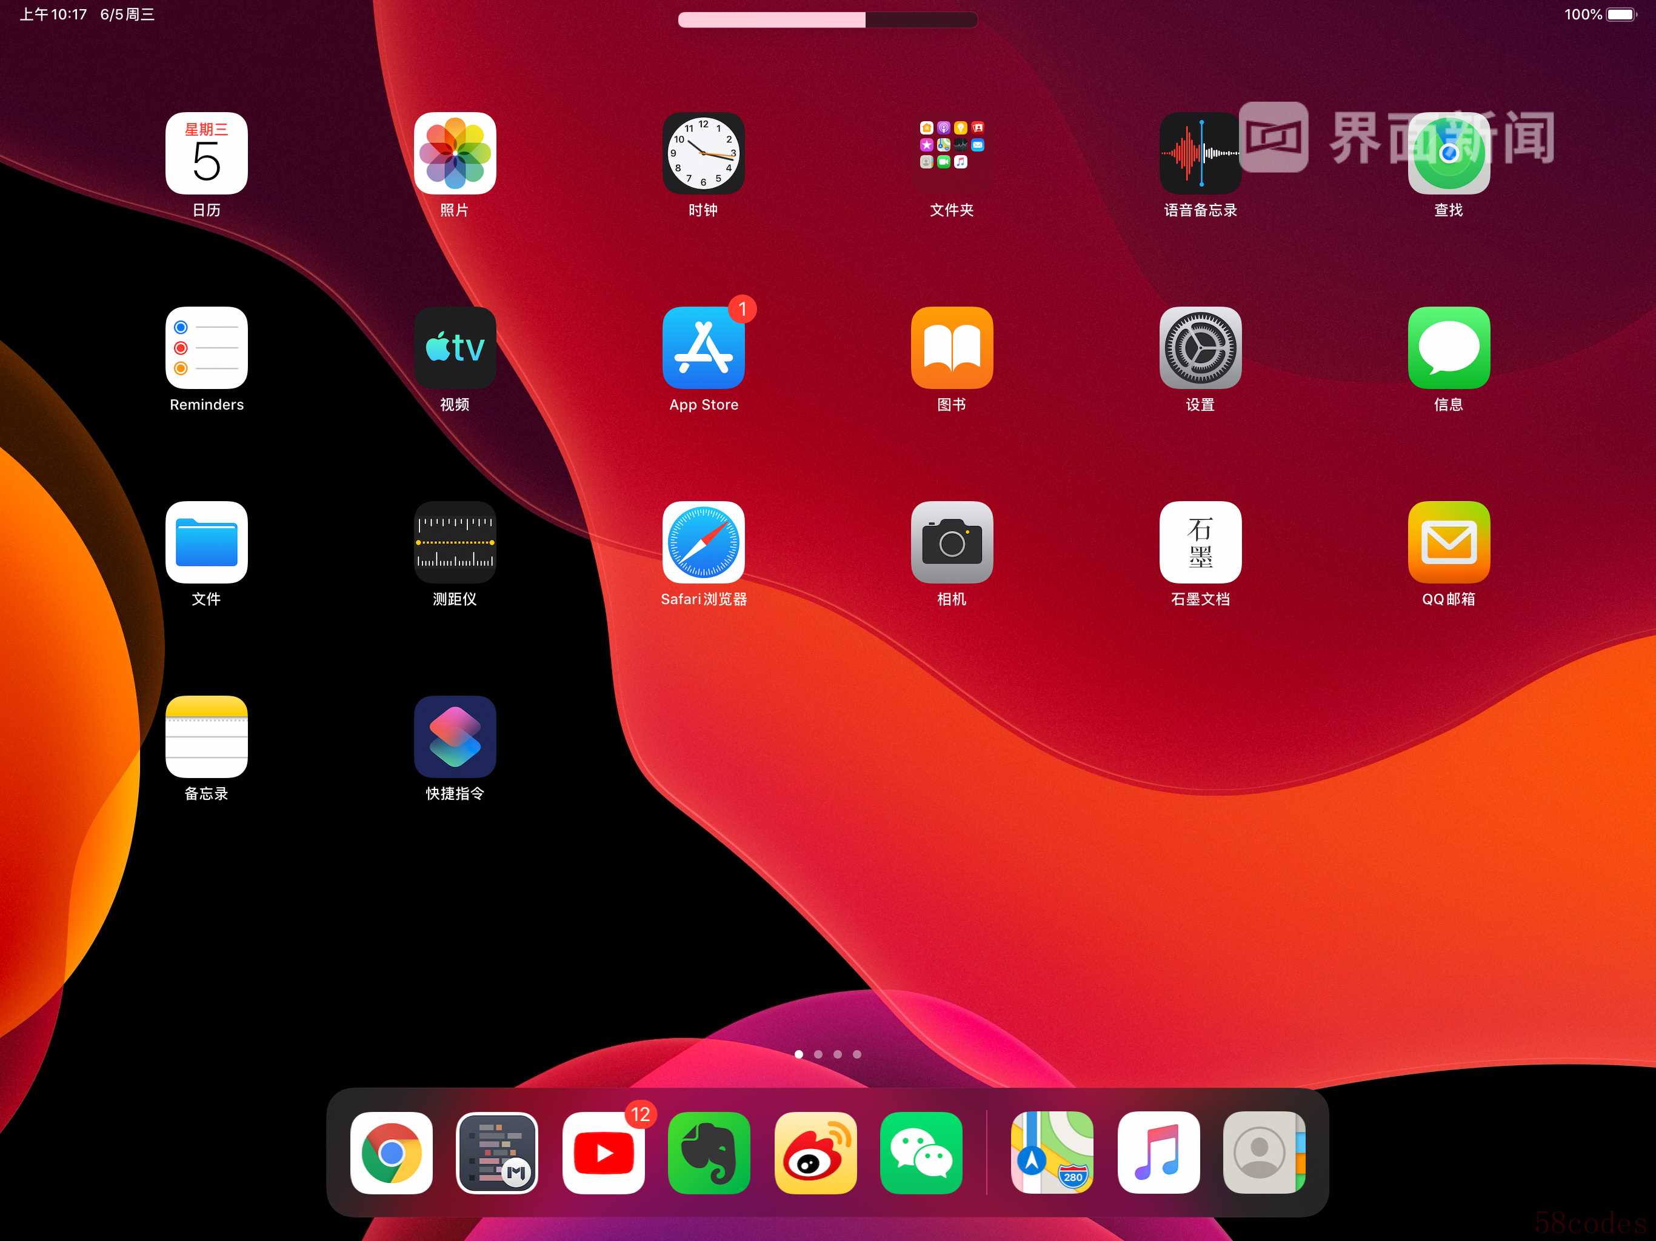
Task: Tap the time 上午10:17 in status bar
Action: pos(53,14)
